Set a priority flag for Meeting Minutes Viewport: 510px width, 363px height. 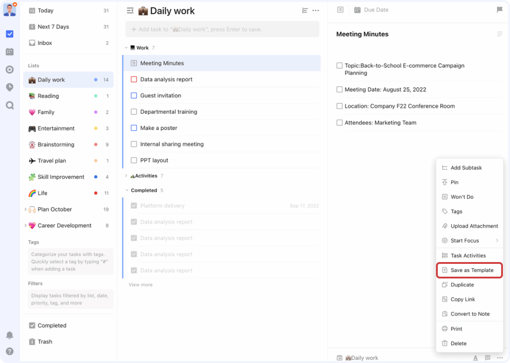[x=500, y=10]
